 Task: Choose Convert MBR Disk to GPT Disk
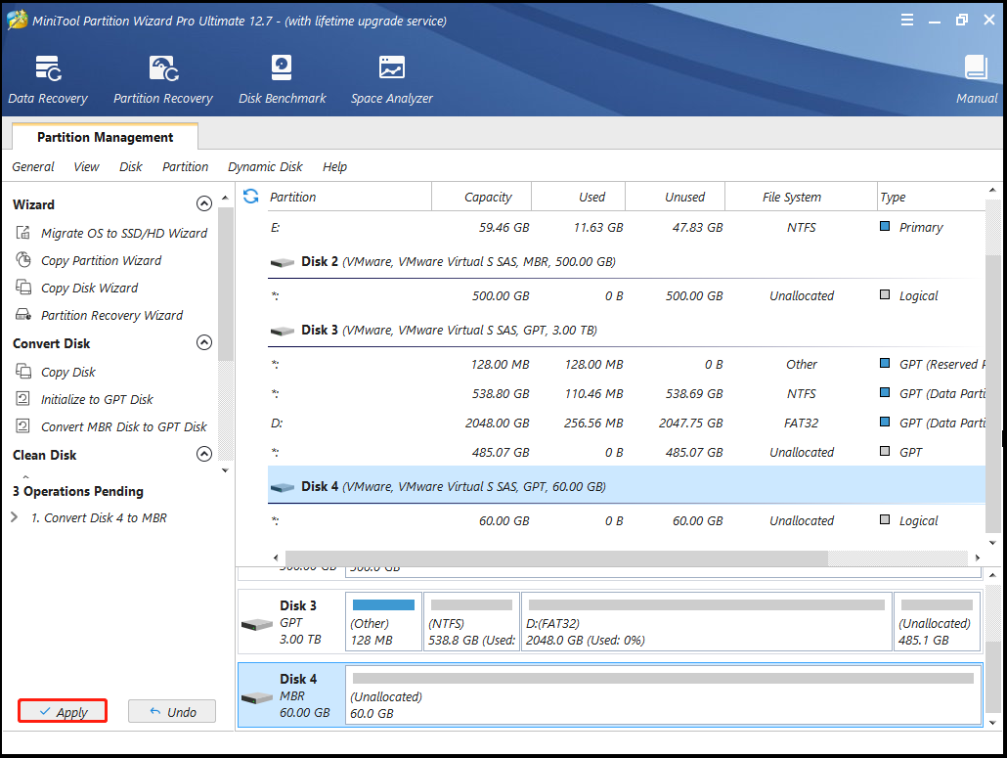[x=124, y=426]
